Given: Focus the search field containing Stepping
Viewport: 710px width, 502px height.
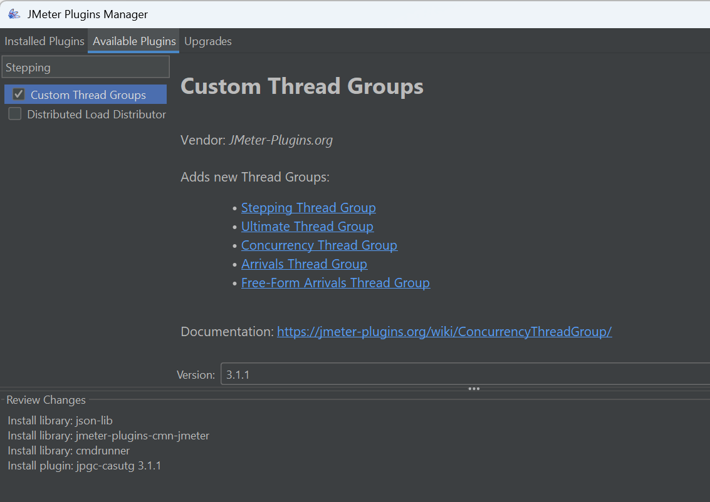Looking at the screenshot, I should pyautogui.click(x=86, y=67).
